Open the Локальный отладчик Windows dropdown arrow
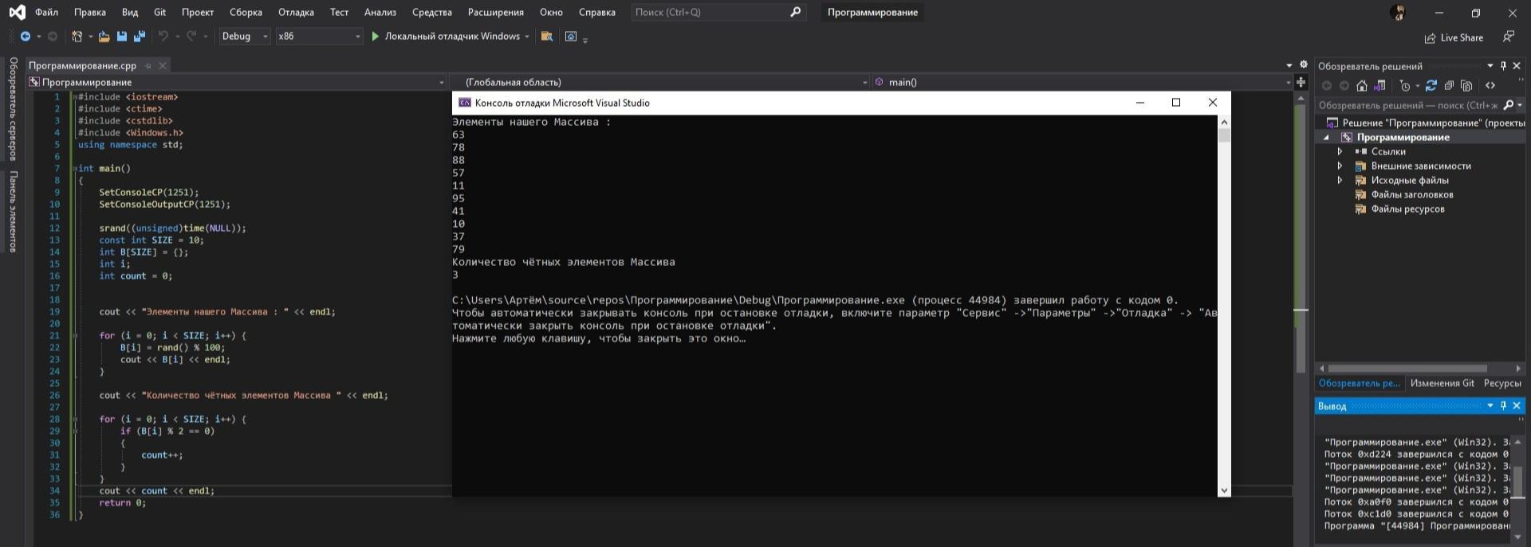1531x547 pixels. (527, 37)
